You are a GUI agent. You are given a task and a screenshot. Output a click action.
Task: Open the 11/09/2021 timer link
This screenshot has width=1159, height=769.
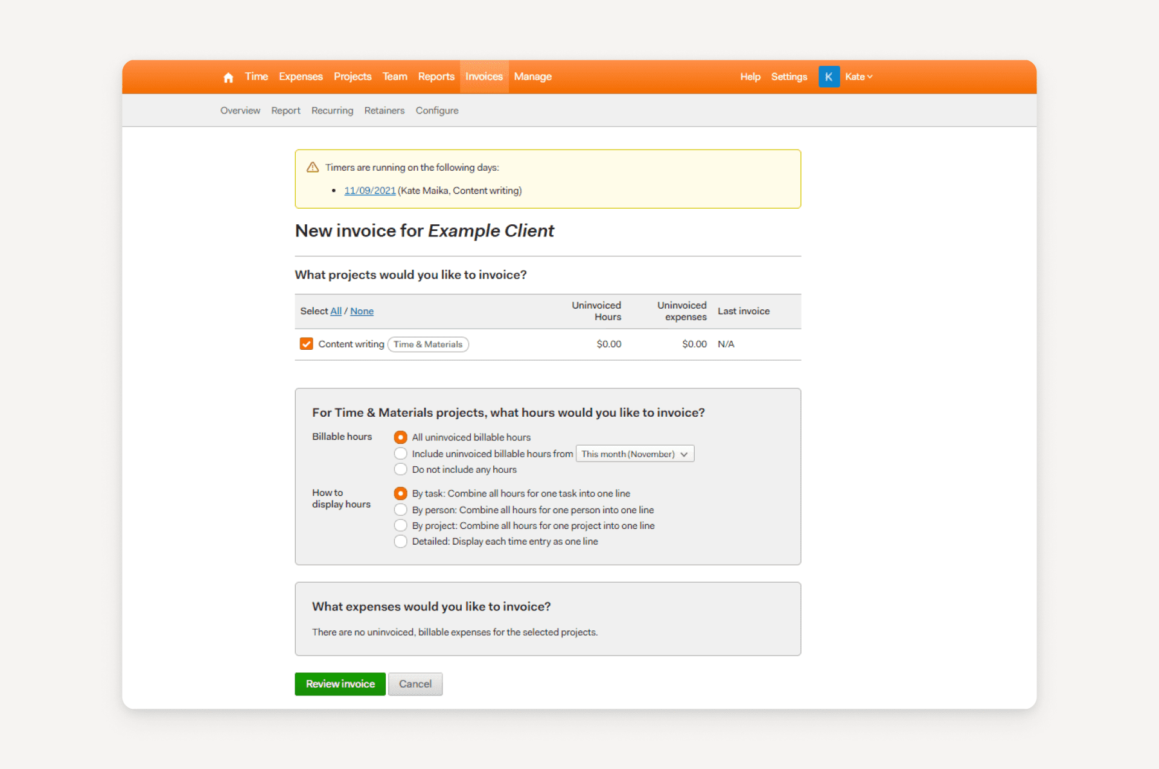click(x=369, y=191)
